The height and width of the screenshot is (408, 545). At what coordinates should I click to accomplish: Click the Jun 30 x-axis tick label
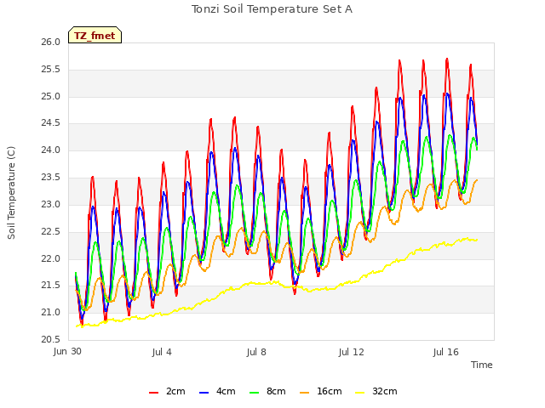[67, 351]
